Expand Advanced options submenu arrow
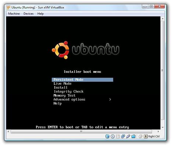This screenshot has width=172, height=146. tap(110, 99)
